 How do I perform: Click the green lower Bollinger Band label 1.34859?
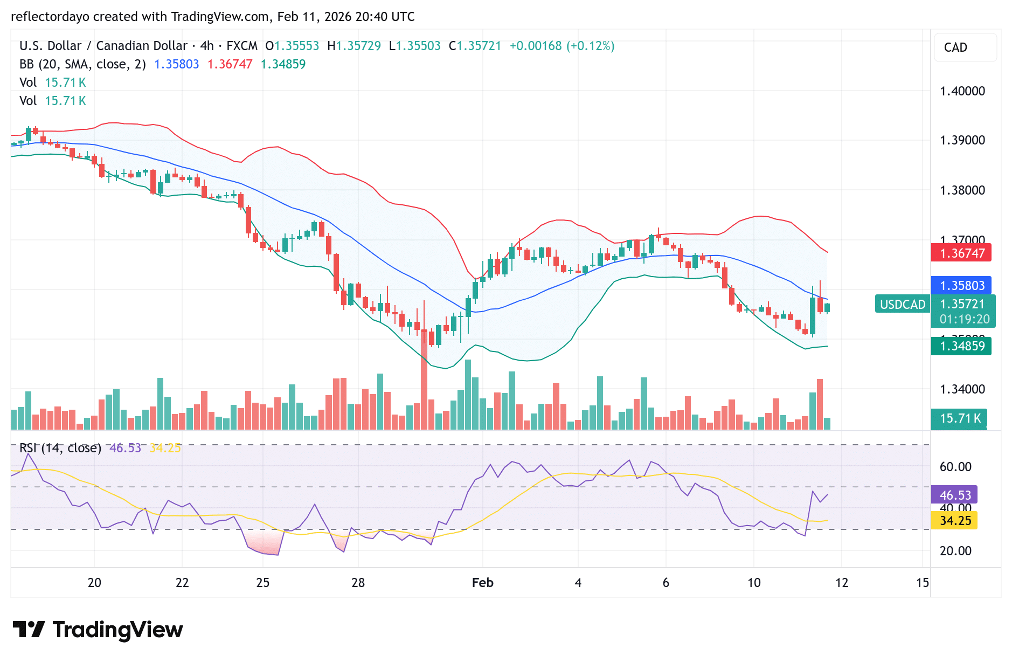(x=961, y=346)
